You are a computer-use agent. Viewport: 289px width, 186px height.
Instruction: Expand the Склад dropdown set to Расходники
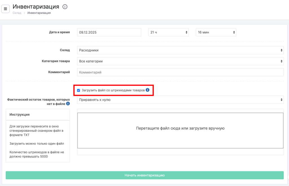pos(180,50)
